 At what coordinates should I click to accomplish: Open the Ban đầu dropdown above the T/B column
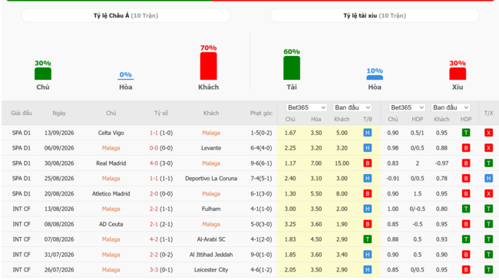point(352,107)
